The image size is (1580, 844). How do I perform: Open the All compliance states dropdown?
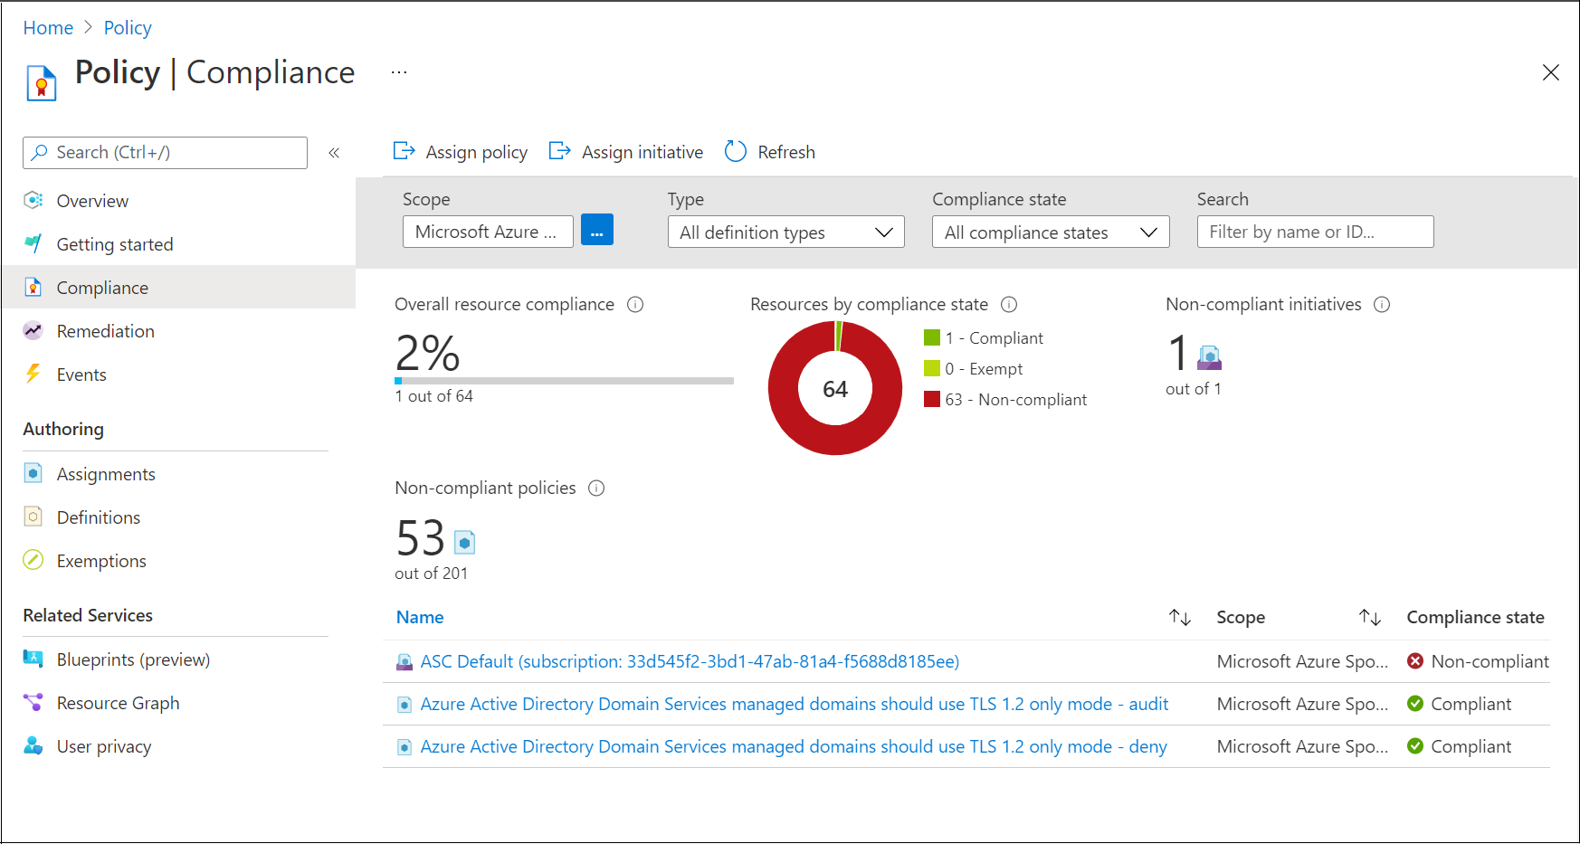pos(1050,232)
